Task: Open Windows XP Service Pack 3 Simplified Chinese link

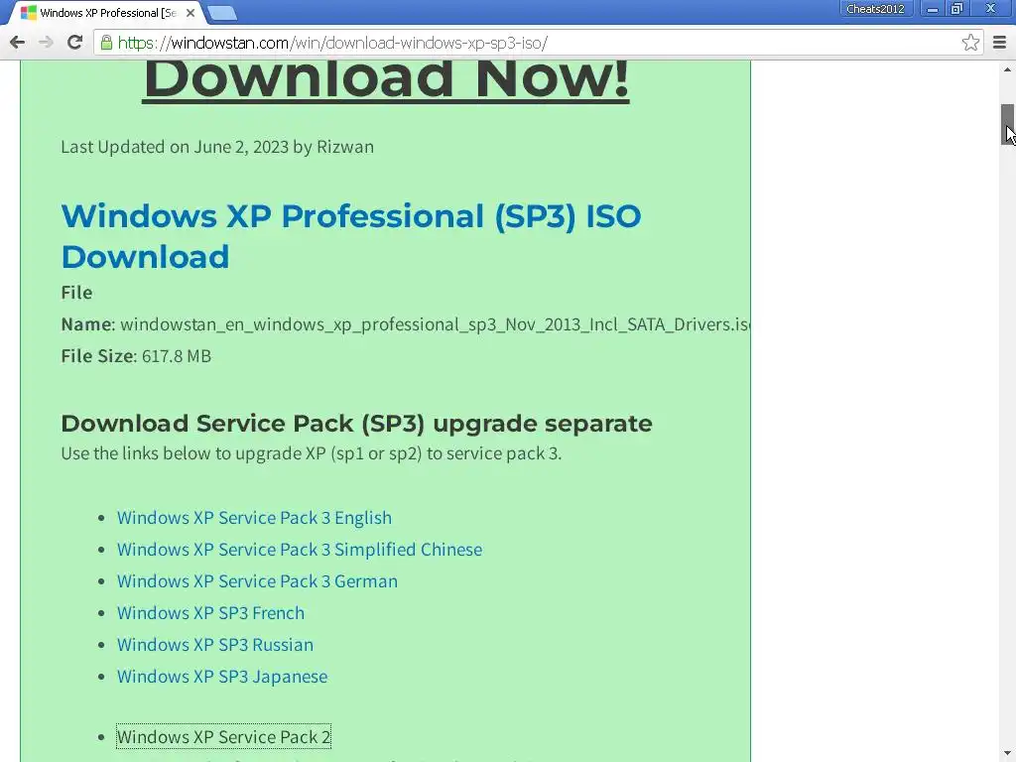Action: (300, 550)
